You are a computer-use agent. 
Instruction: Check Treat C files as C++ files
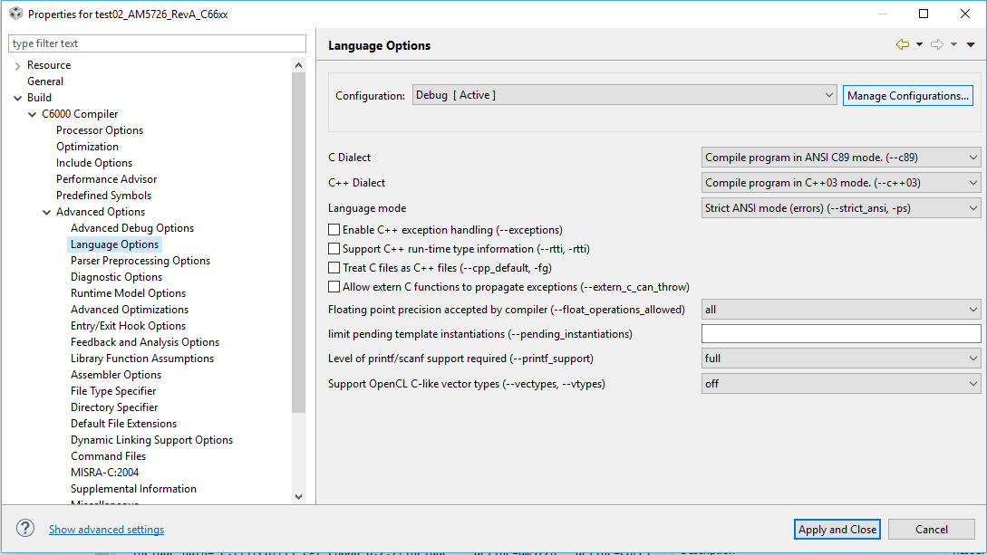click(x=334, y=268)
